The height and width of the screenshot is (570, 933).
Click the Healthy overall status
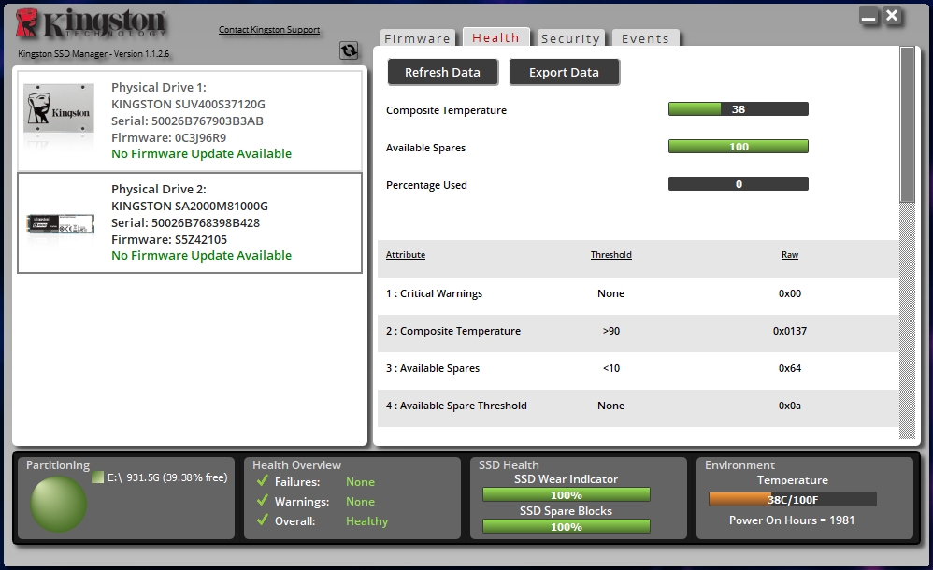[x=366, y=520]
